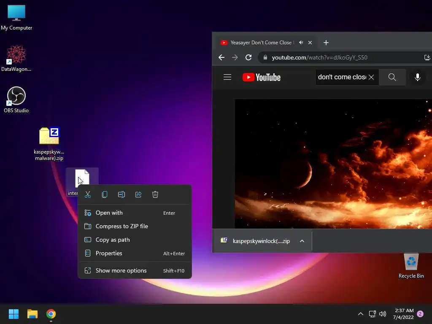The width and height of the screenshot is (432, 324).
Task: Click the YouTube search magnifier button
Action: (x=392, y=77)
